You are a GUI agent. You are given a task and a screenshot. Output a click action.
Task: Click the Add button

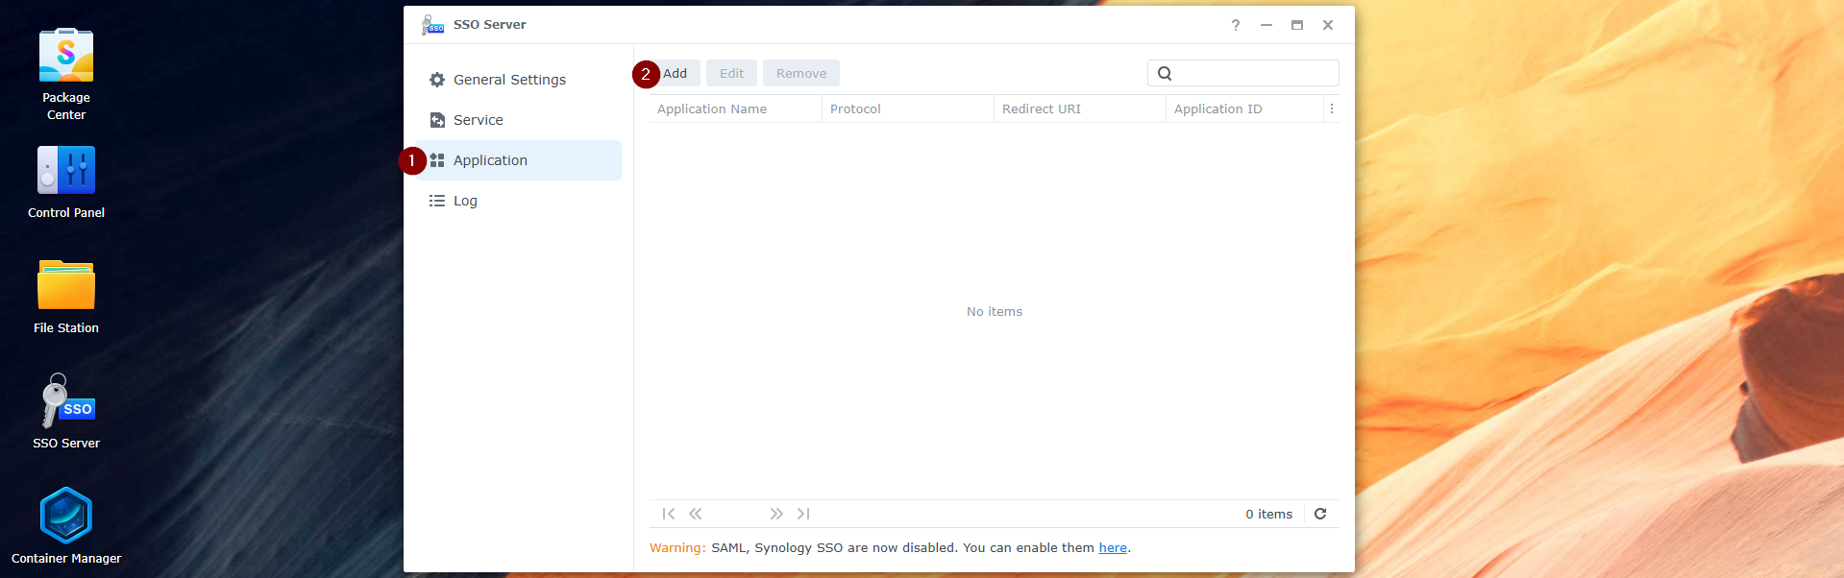675,74
